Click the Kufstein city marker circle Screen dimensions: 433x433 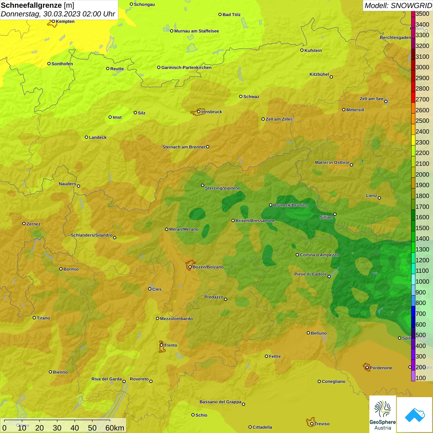click(x=302, y=50)
